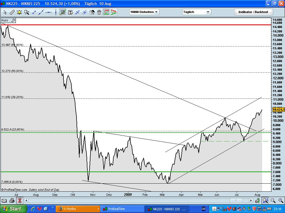Switch to 6 Firefox taskbar group
The width and height of the screenshot is (285, 213).
pyautogui.click(x=78, y=209)
